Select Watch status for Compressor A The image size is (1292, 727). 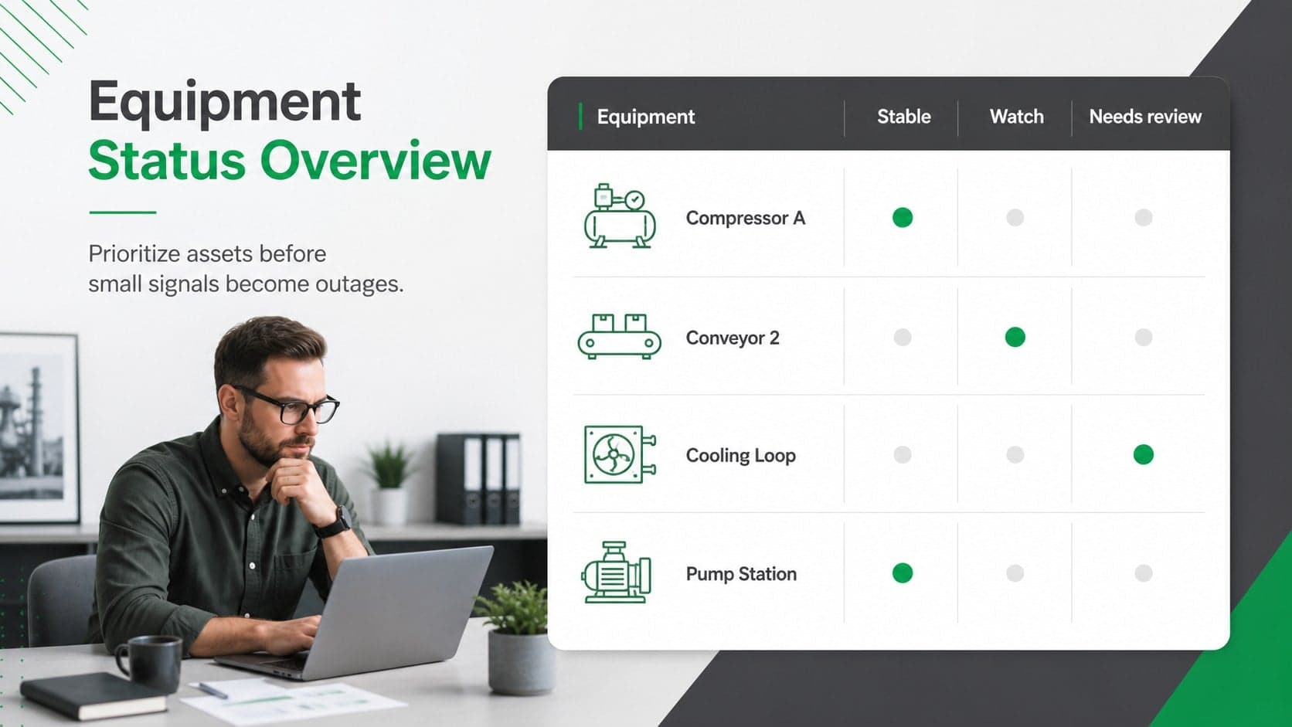pyautogui.click(x=1015, y=218)
